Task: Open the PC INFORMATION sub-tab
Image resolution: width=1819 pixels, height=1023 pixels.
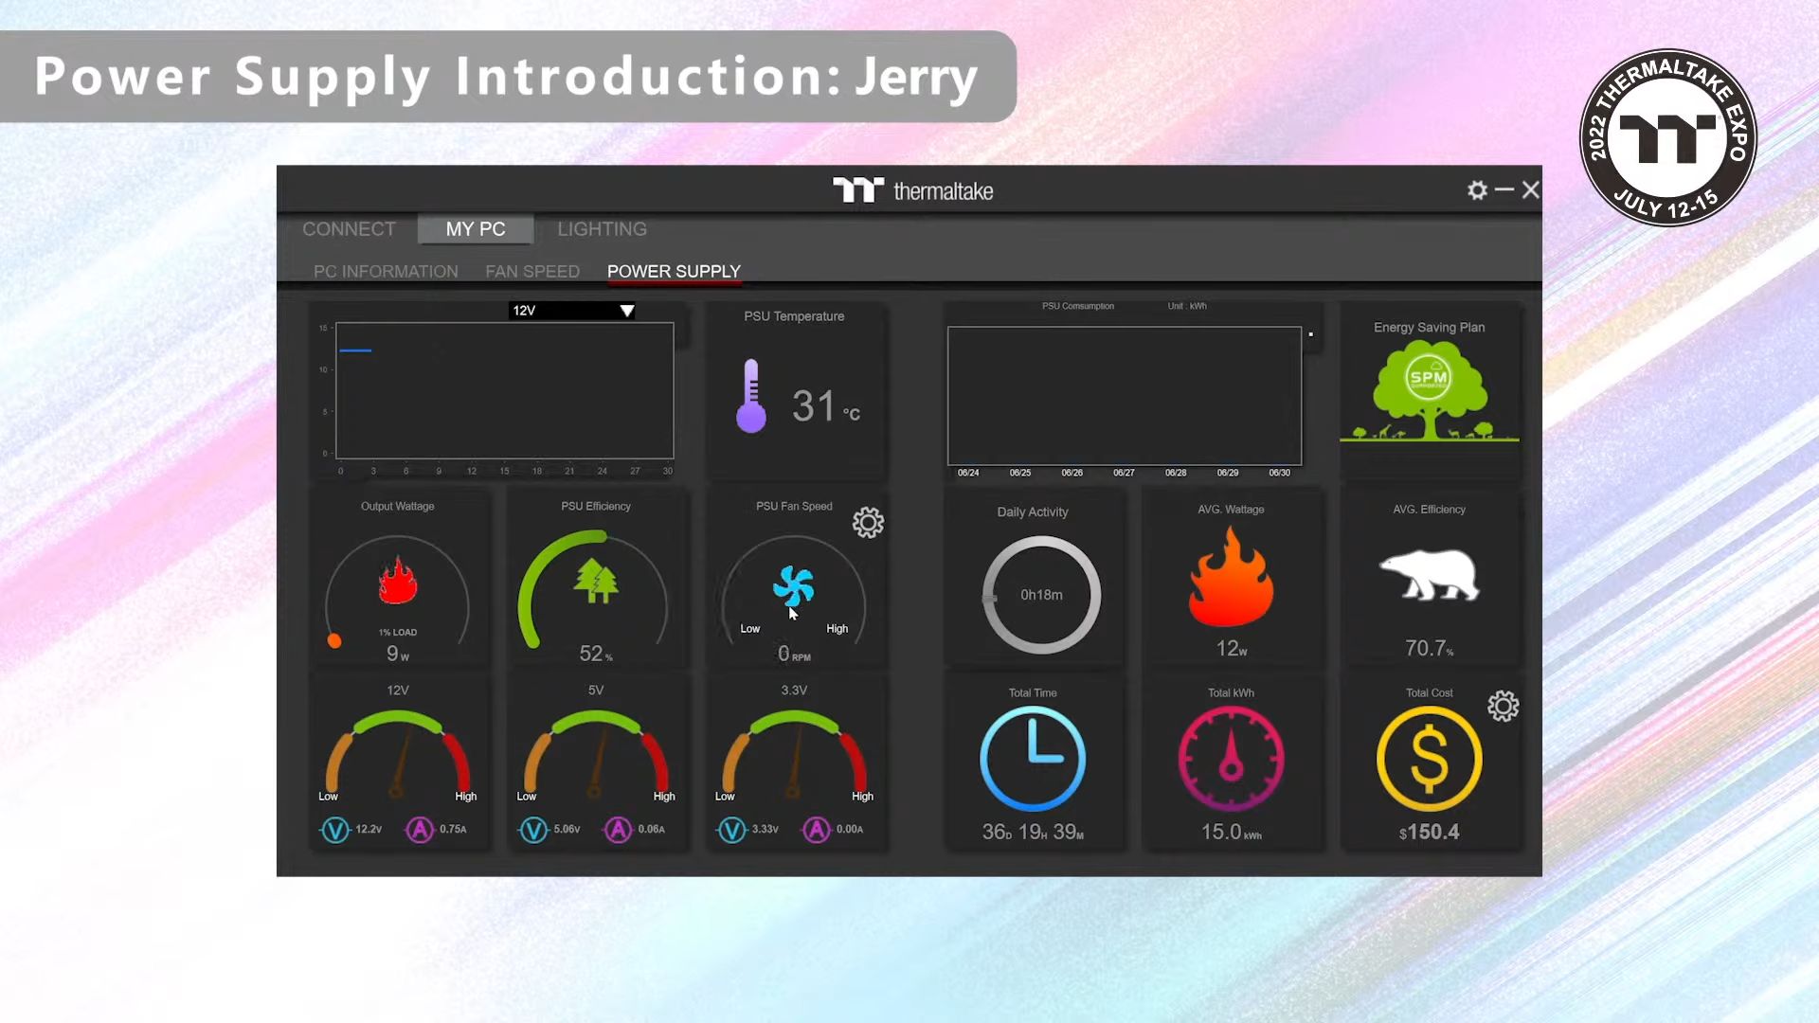Action: click(386, 272)
